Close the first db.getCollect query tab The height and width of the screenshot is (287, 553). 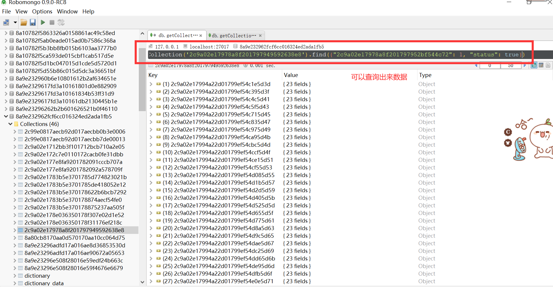pyautogui.click(x=201, y=36)
